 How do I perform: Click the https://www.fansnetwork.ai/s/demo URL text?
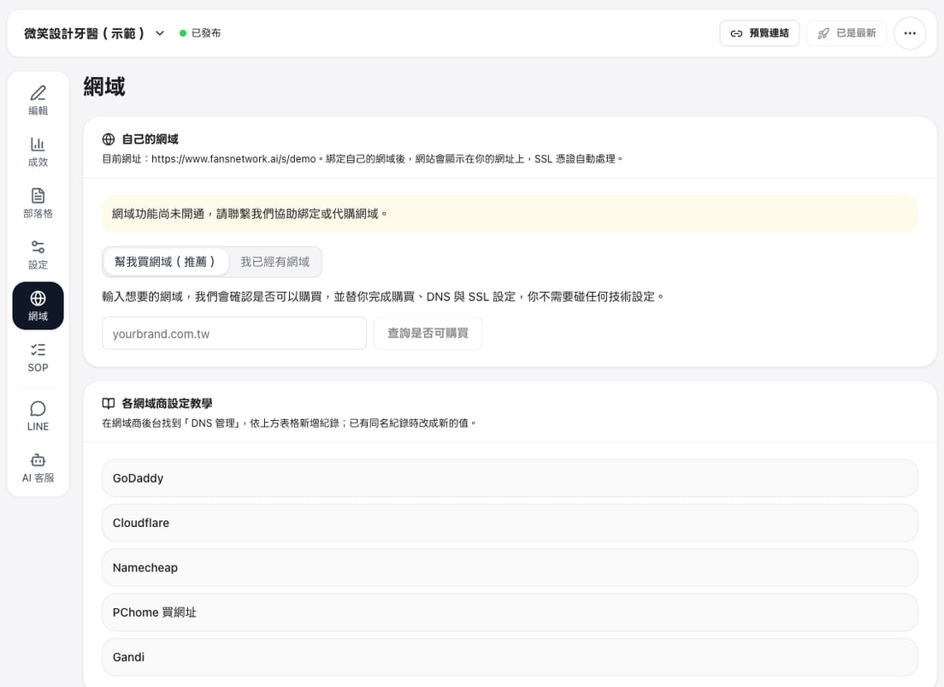pyautogui.click(x=233, y=159)
